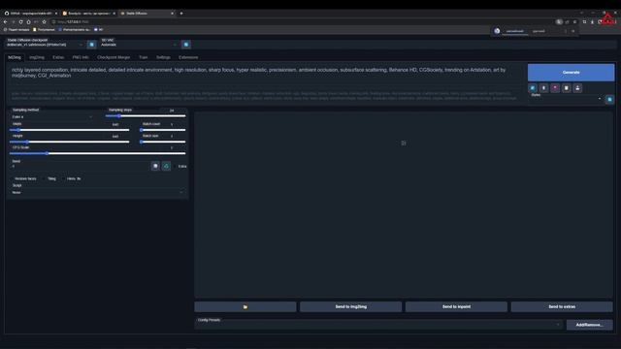Refresh the Styles list icon
The width and height of the screenshot is (621, 349).
click(609, 99)
